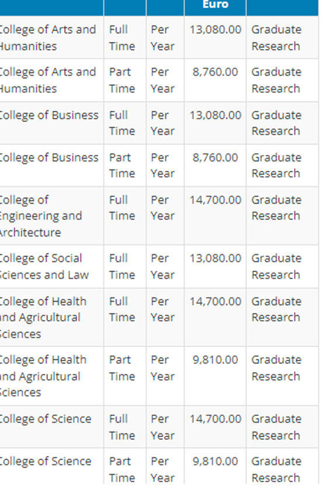Click Full Time Health and Agricultural Sciences name
Screen dimensions: 321x490
click(x=43, y=317)
